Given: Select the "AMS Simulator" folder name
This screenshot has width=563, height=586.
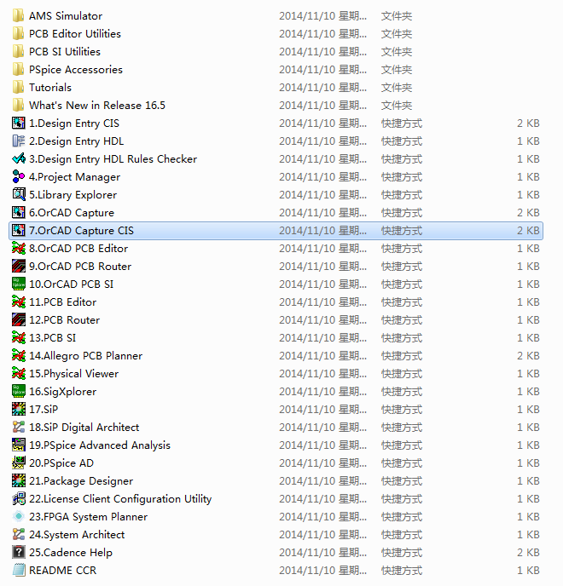Looking at the screenshot, I should [66, 15].
